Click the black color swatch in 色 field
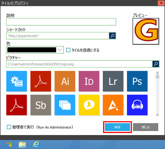This screenshot has width=165, height=149. coord(32,50)
